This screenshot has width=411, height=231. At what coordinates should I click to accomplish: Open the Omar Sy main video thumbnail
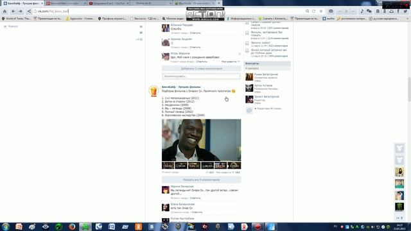(x=201, y=140)
